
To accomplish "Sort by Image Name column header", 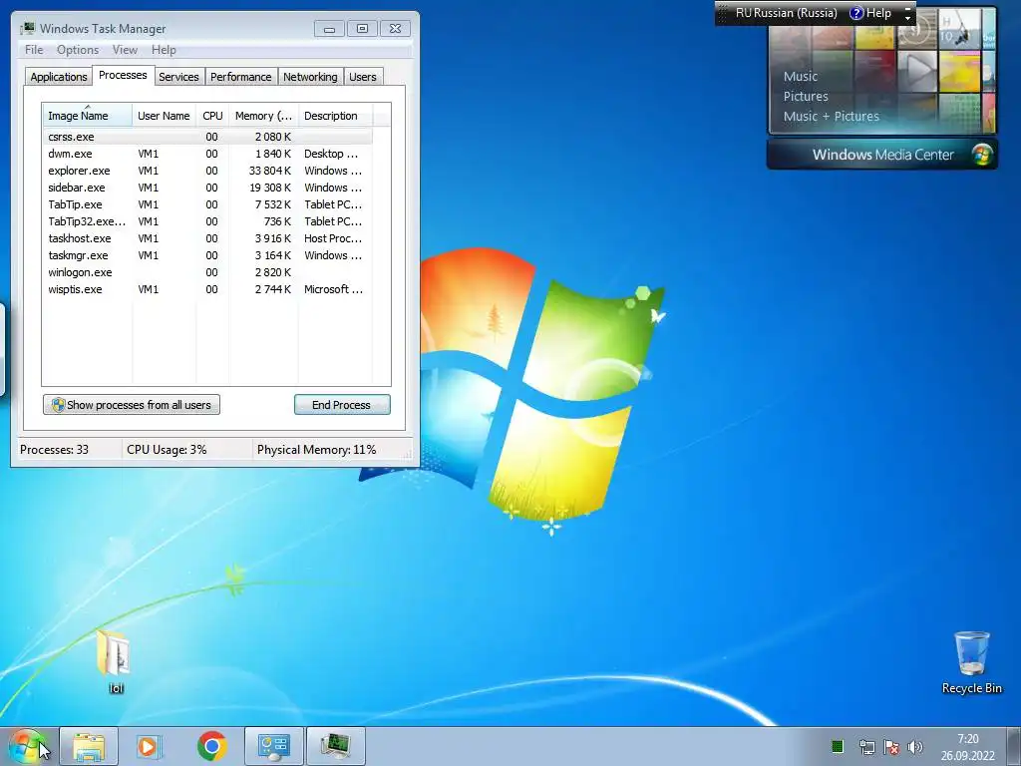I will tap(88, 116).
